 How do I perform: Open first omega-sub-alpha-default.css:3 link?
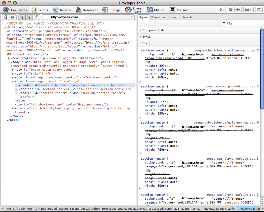pos(232,86)
